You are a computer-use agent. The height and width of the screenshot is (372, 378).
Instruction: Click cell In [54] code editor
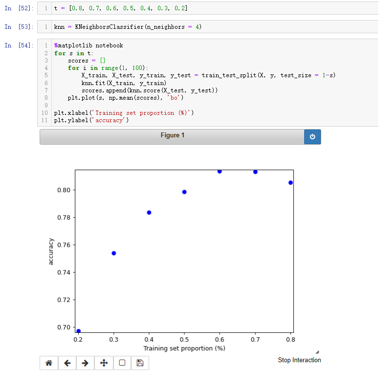[x=207, y=83]
